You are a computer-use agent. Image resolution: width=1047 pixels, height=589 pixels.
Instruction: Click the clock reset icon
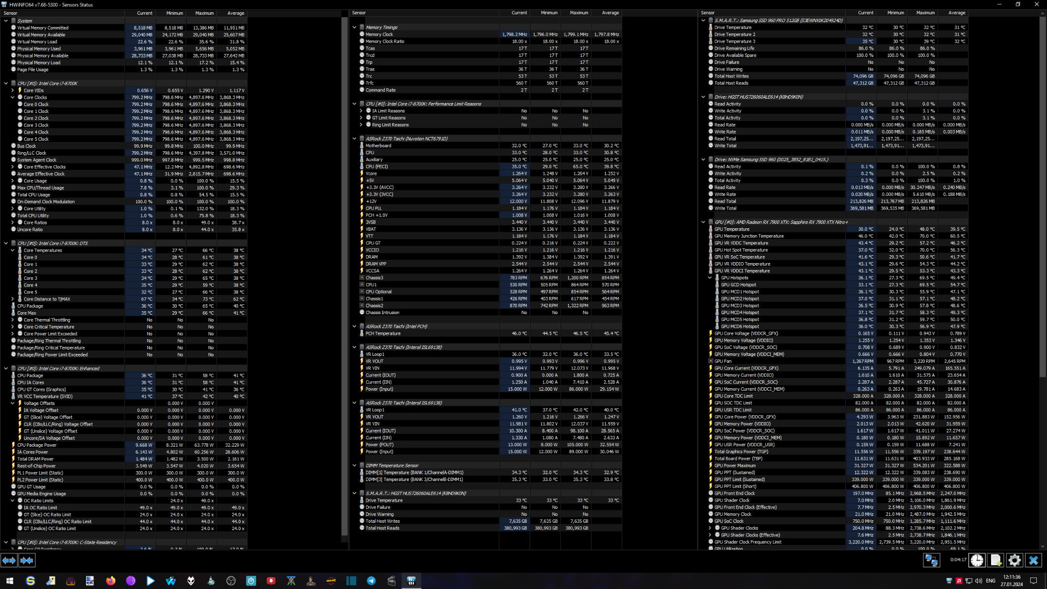[976, 560]
